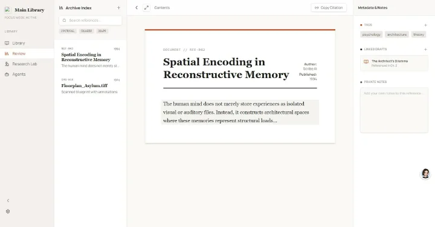Add a new tag with plus
The width and height of the screenshot is (435, 227).
tap(425, 25)
